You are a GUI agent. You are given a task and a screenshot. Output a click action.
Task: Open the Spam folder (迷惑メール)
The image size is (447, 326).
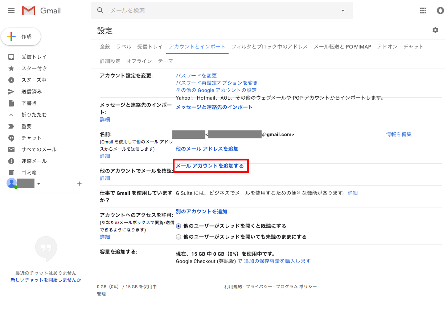(34, 161)
